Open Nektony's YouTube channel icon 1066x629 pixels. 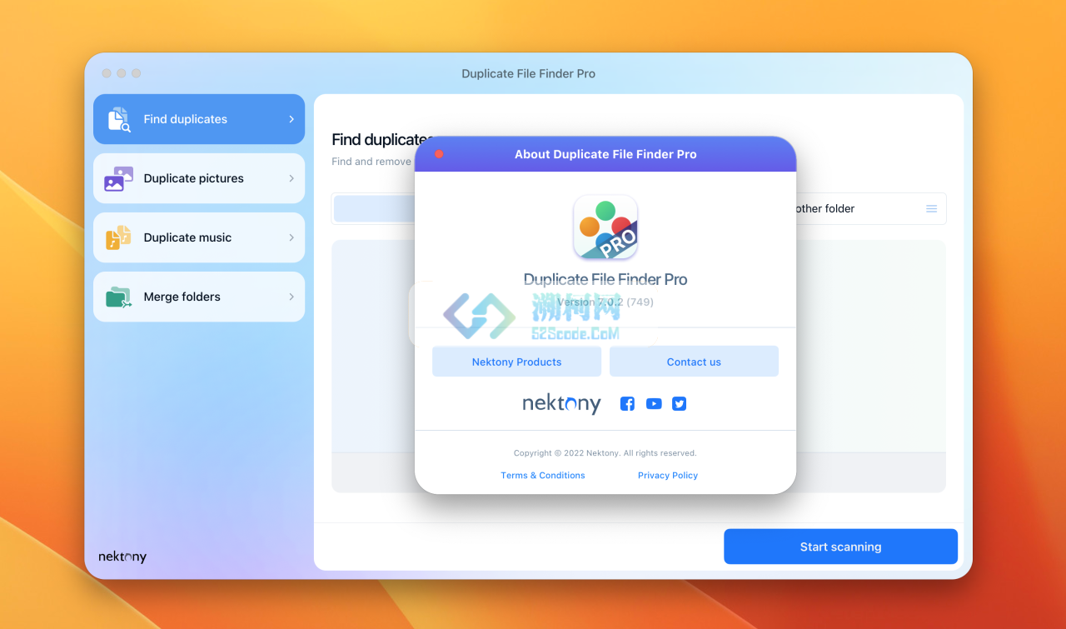654,403
